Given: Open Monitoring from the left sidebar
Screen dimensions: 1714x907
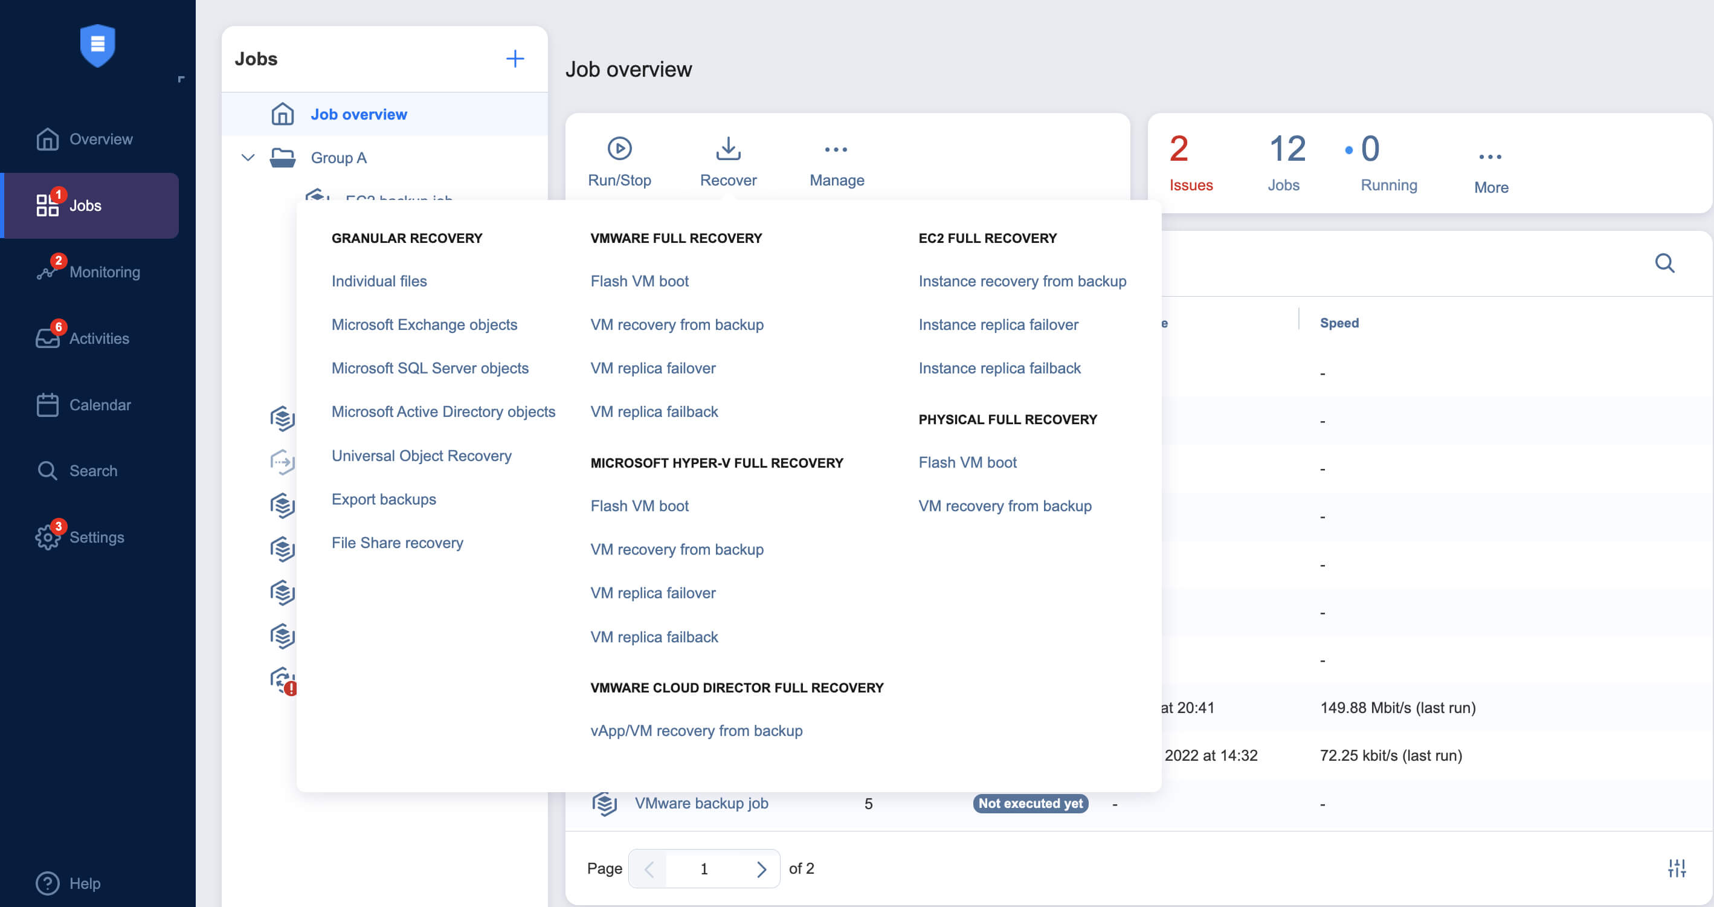Looking at the screenshot, I should coord(105,271).
